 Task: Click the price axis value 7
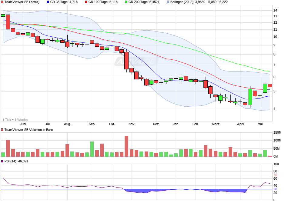pyautogui.click(x=274, y=65)
